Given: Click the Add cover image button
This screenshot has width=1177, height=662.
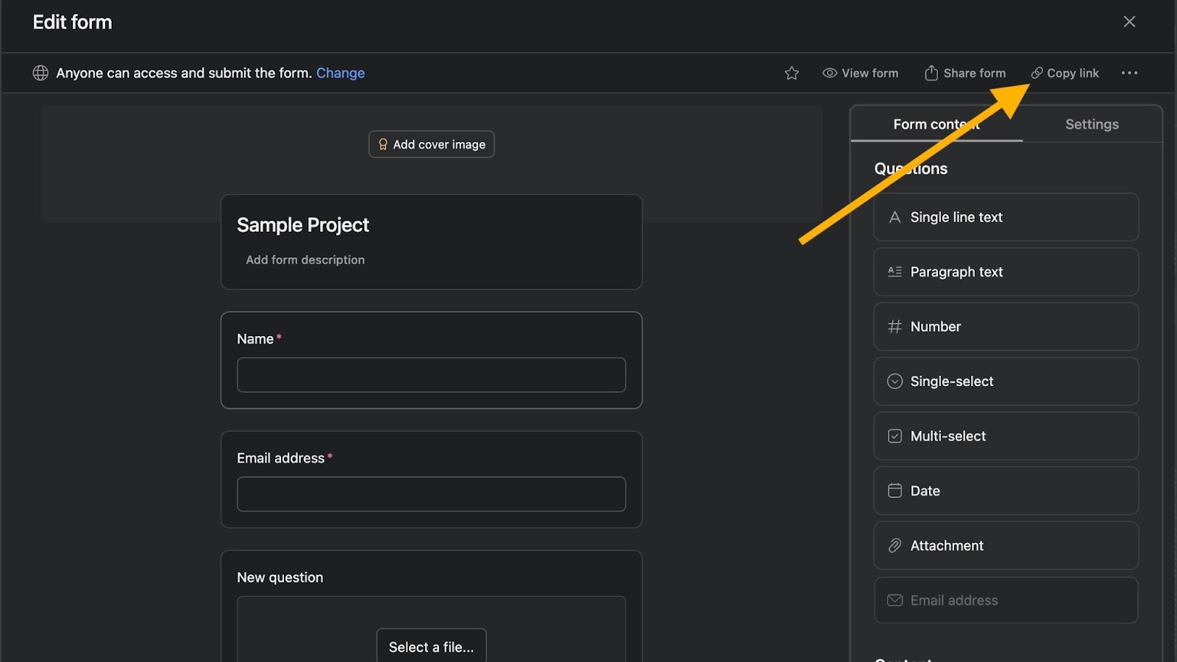Looking at the screenshot, I should coord(431,144).
